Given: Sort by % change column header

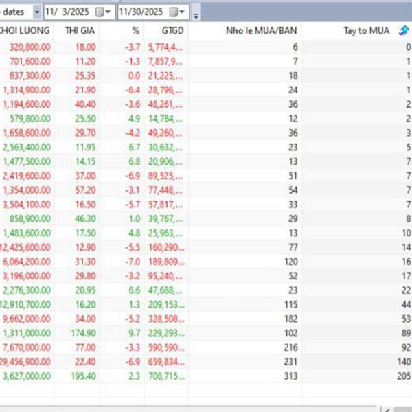Looking at the screenshot, I should pos(135,30).
